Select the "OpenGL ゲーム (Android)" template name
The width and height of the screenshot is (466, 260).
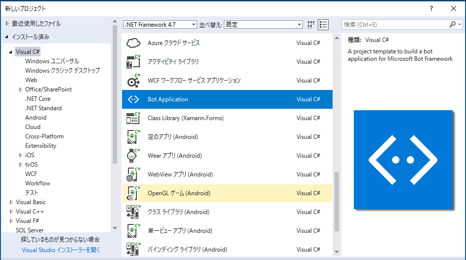pyautogui.click(x=179, y=193)
